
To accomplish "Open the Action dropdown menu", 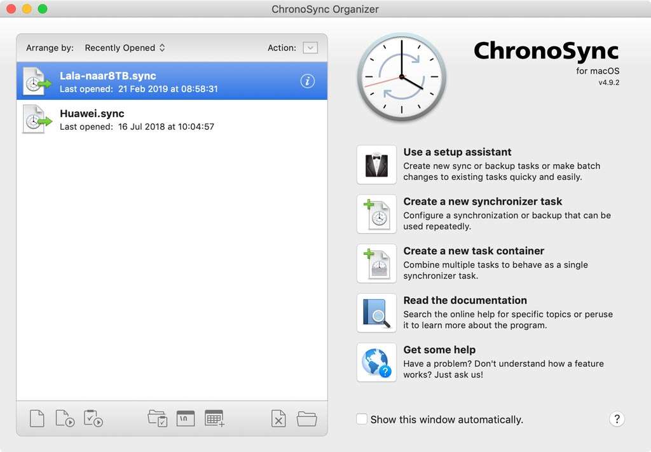I will (x=310, y=48).
